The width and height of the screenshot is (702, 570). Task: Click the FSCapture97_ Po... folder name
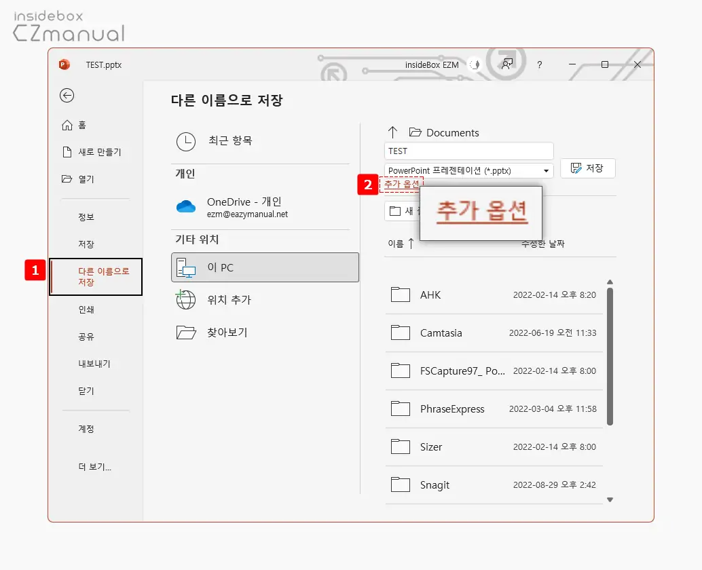pos(462,371)
